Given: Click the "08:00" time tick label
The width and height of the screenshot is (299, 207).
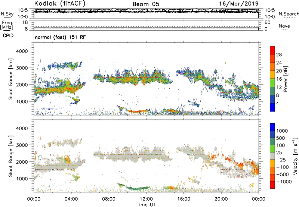Looking at the screenshot, I should 109,199.
